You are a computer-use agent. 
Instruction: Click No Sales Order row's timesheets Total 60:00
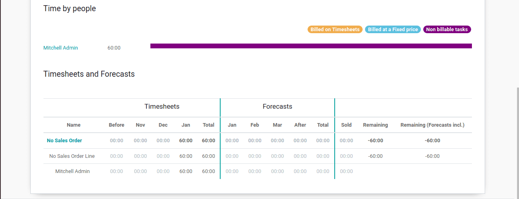[209, 141]
